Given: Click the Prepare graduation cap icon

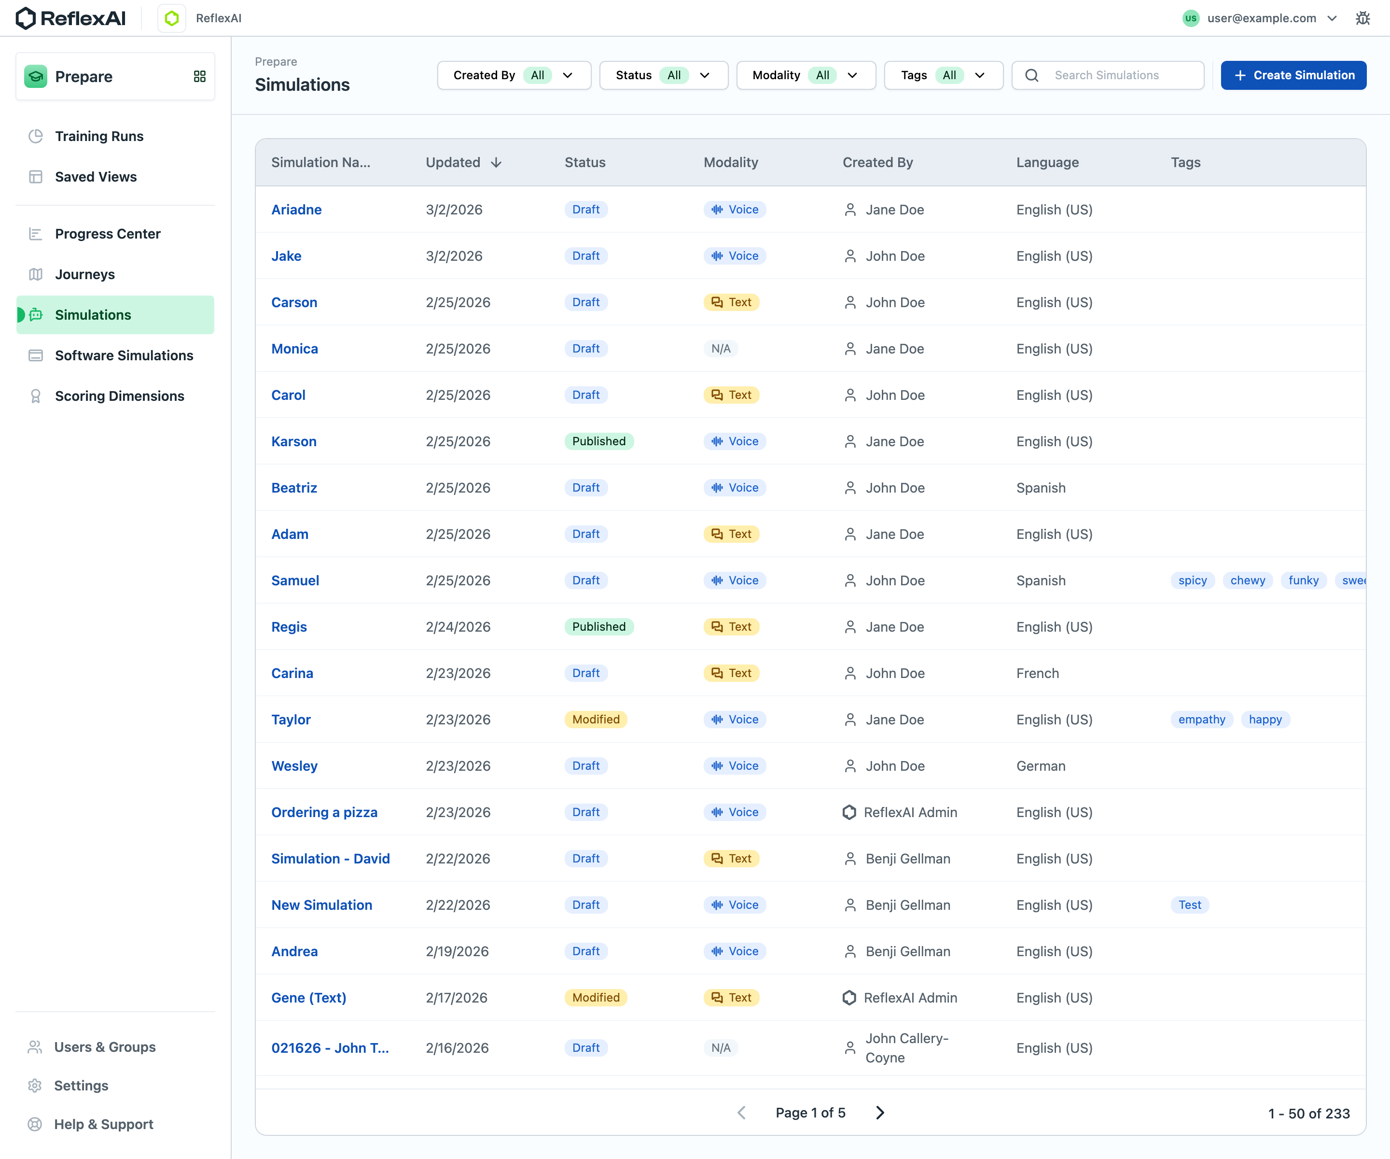Looking at the screenshot, I should click(36, 76).
